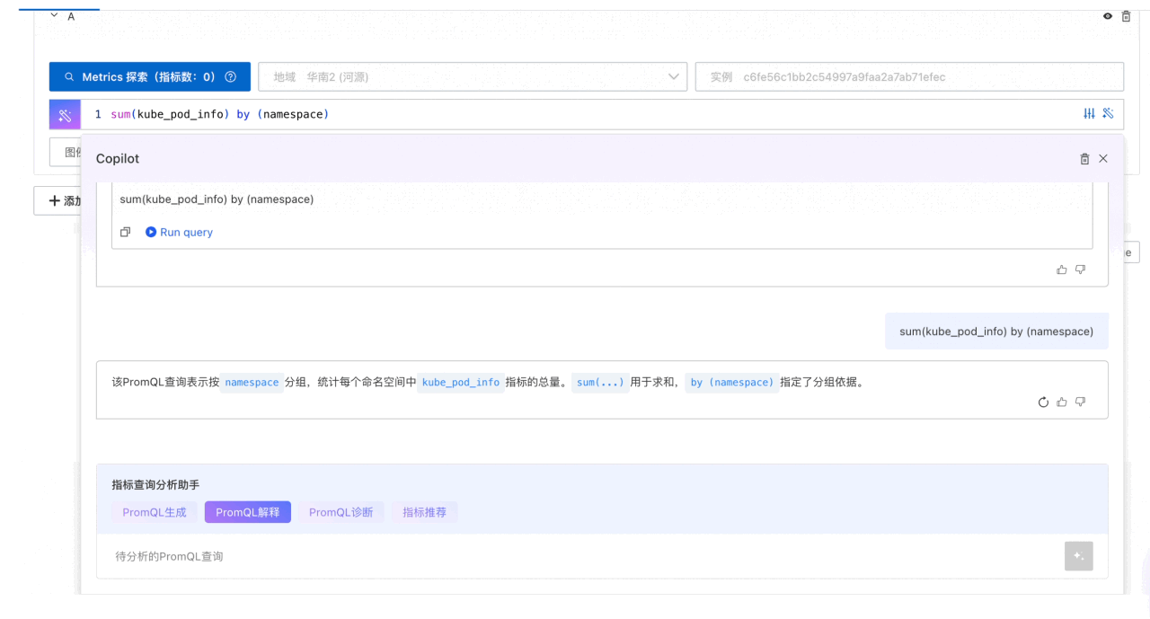
Task: Open the 地域 华南2 (河源) dropdown
Action: click(473, 77)
